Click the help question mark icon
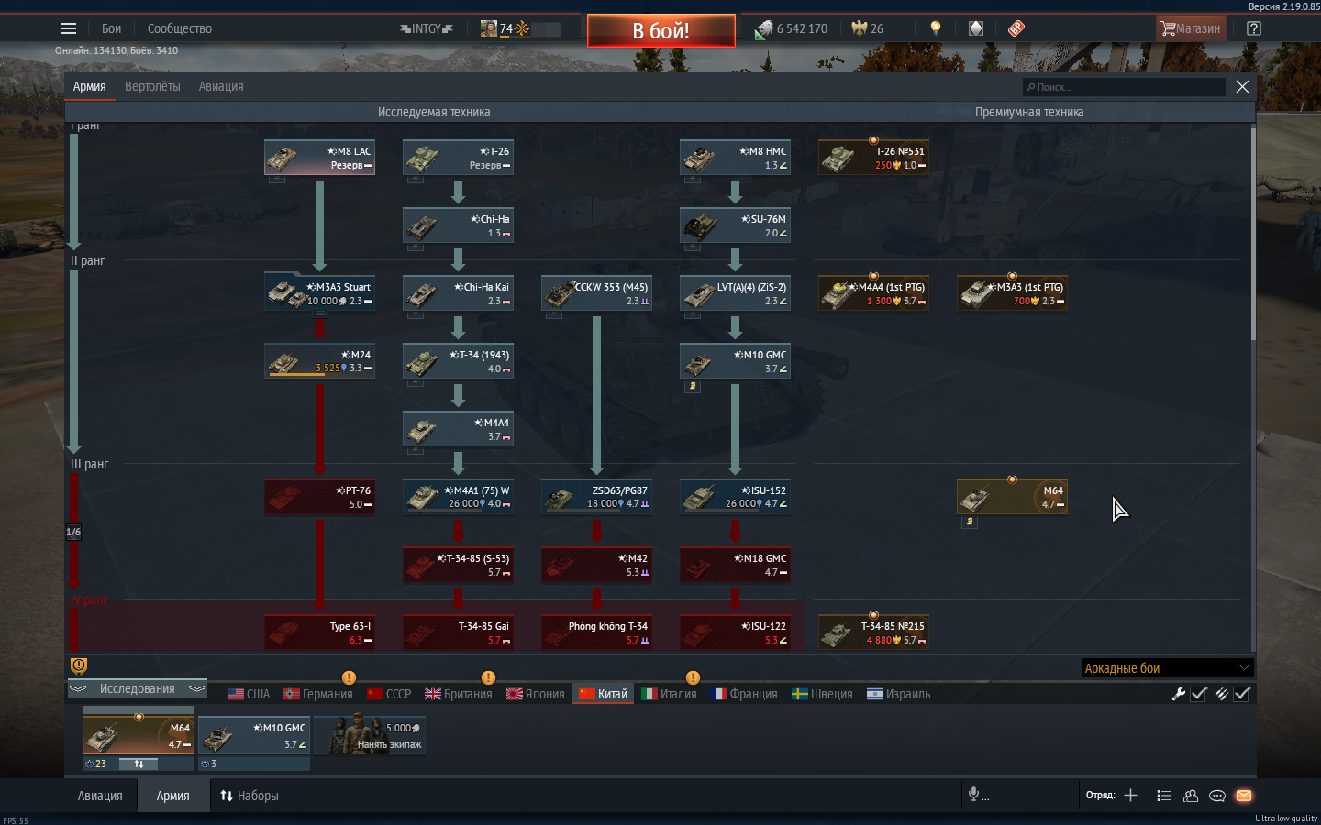 point(1254,28)
